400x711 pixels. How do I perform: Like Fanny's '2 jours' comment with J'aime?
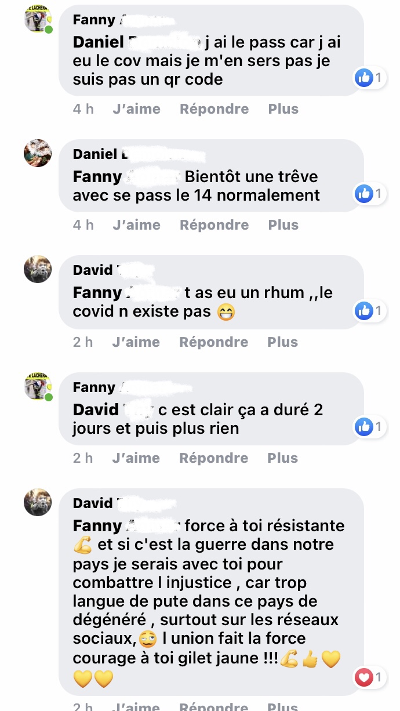pyautogui.click(x=136, y=458)
